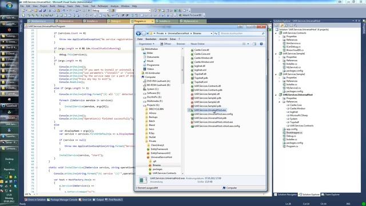This screenshot has width=366, height=206.
Task: Switch to Team Explorer tab
Action: 331,195
